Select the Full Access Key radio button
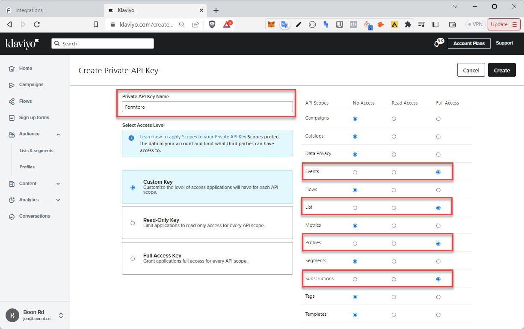524x329 pixels. [133, 258]
